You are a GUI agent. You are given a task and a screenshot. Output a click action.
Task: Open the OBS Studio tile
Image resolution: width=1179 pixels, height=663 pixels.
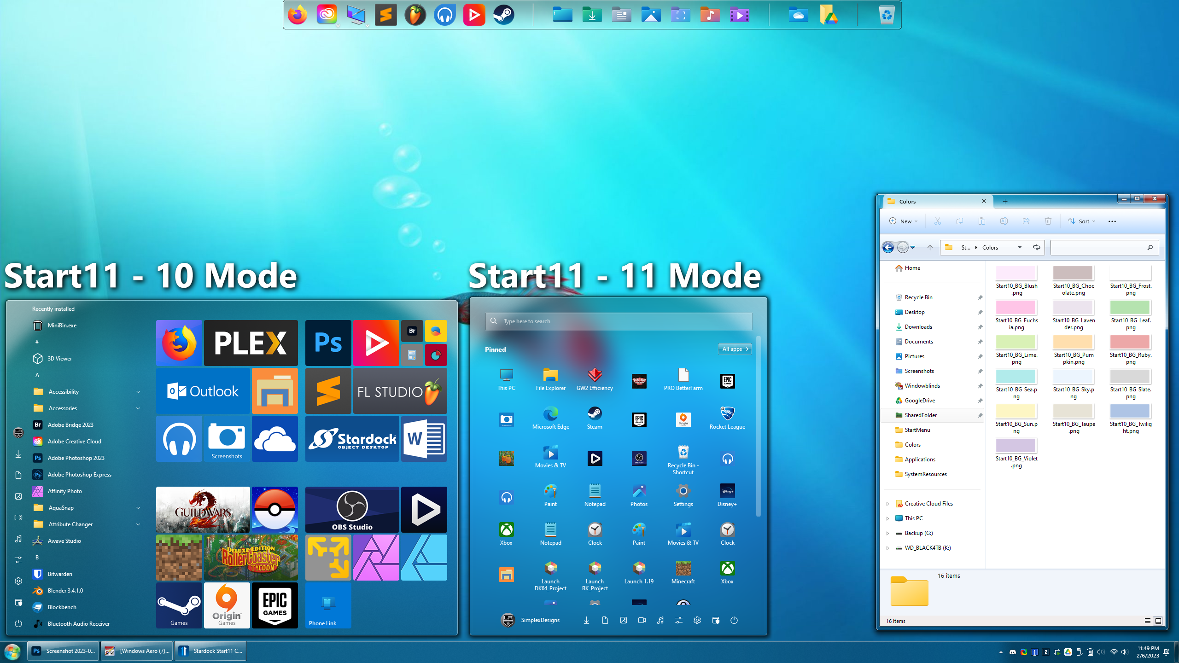pos(352,509)
